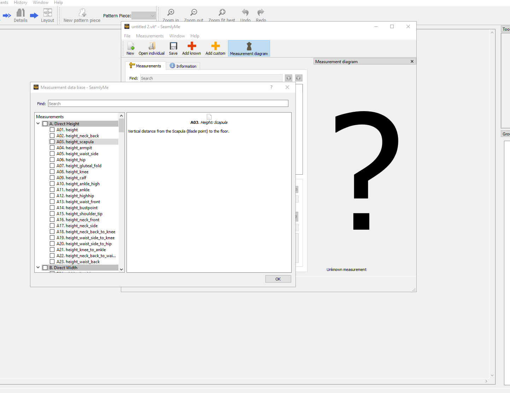Go to previous search match in SeamlyMe

click(x=289, y=78)
